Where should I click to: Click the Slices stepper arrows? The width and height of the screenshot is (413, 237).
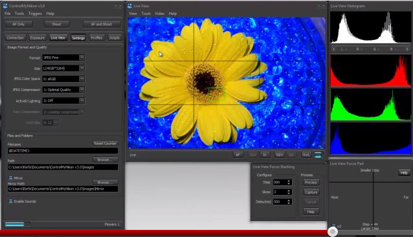point(289,192)
